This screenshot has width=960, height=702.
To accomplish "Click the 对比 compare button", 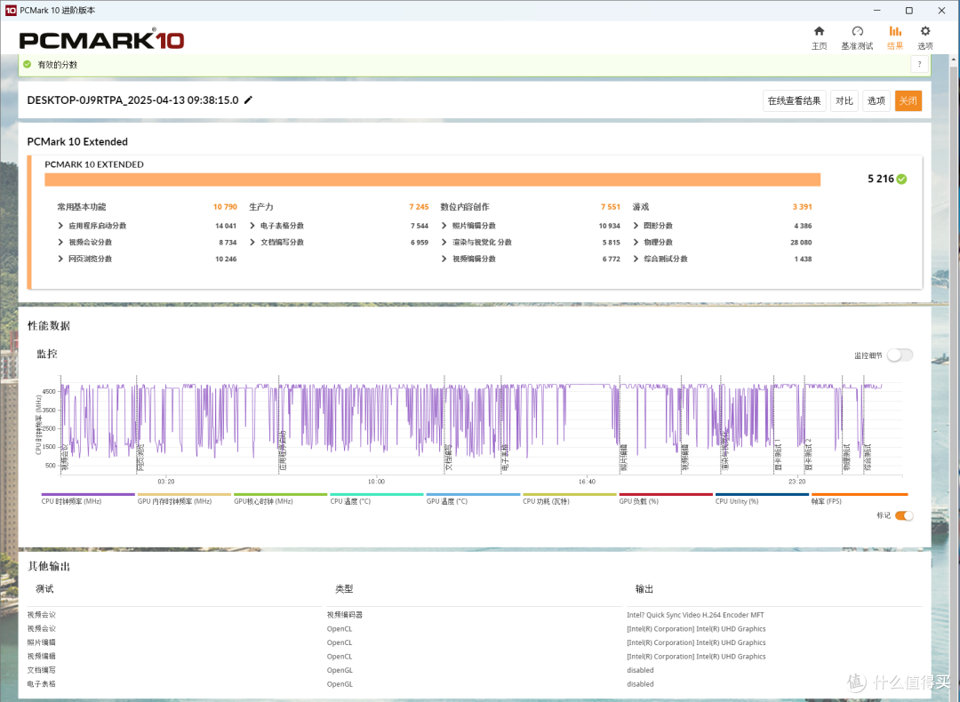I will point(844,100).
